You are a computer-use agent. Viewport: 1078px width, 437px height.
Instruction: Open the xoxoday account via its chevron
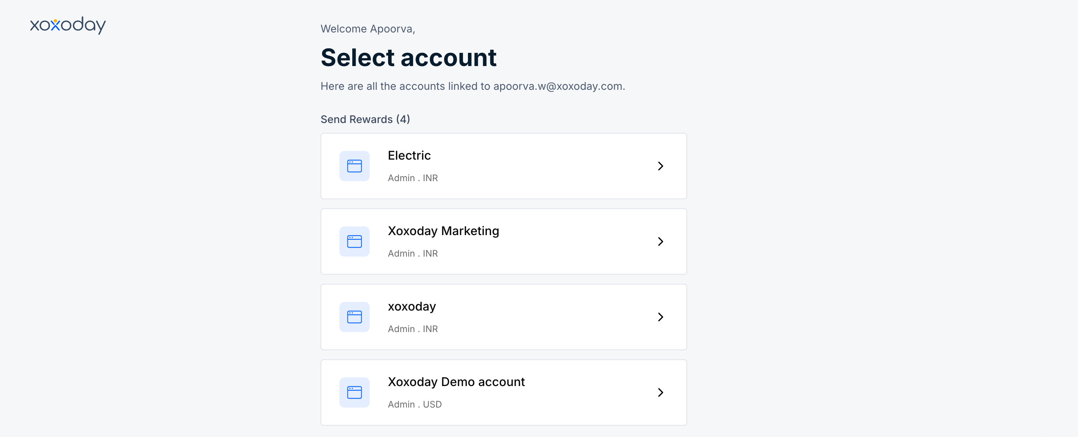(660, 317)
